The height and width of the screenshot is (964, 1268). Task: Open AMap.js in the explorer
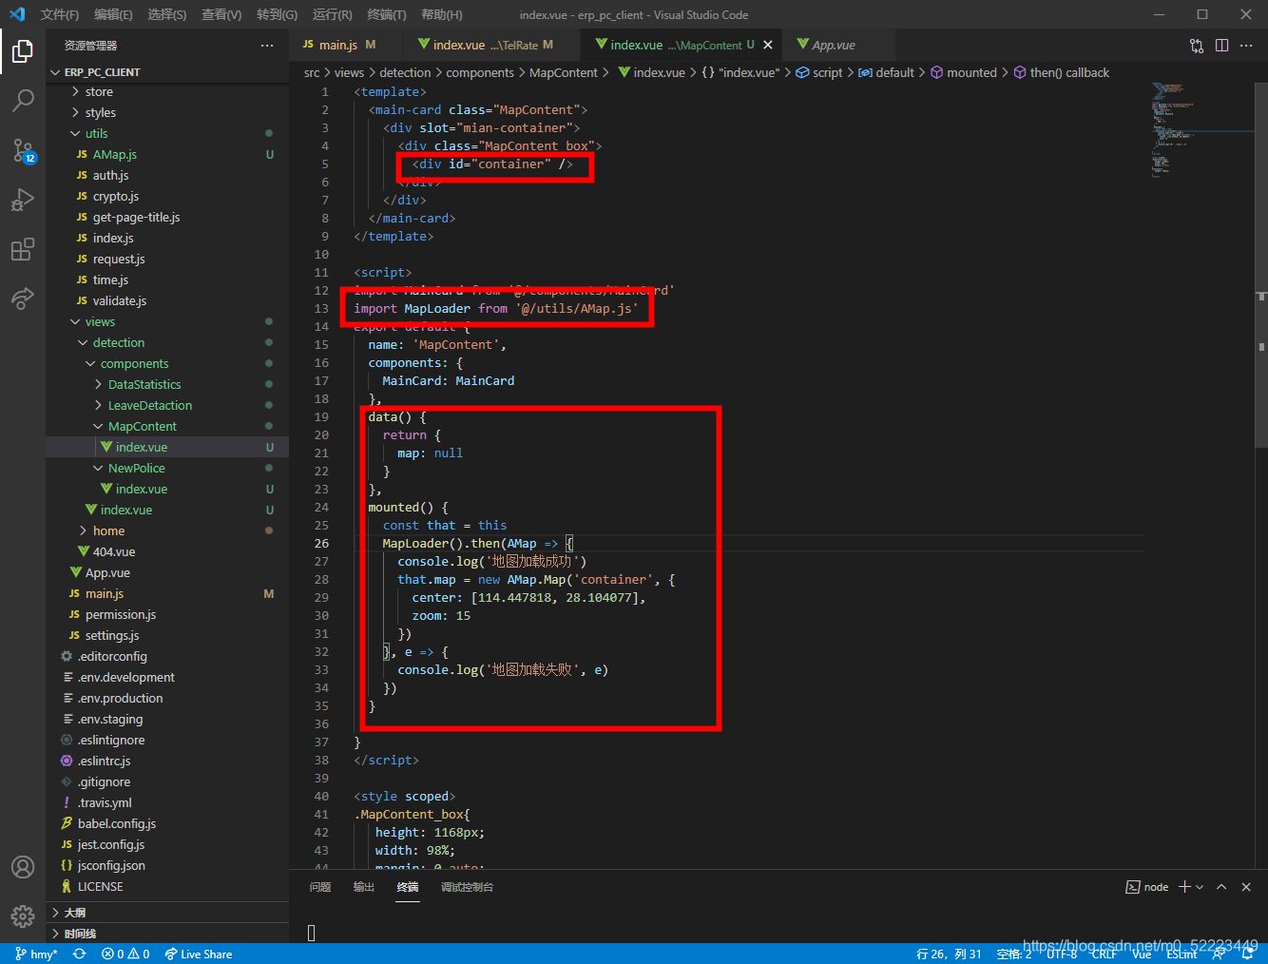(115, 155)
